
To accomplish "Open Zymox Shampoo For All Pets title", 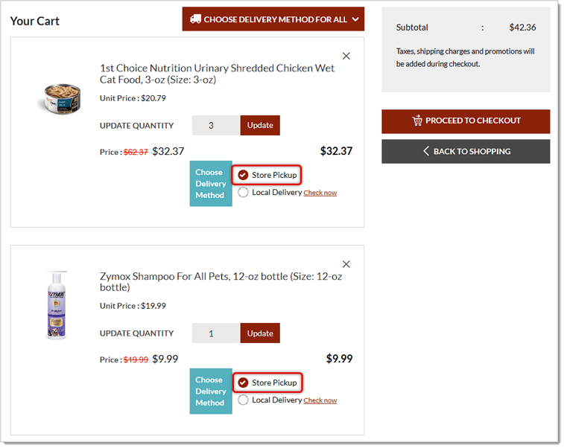I will point(221,281).
